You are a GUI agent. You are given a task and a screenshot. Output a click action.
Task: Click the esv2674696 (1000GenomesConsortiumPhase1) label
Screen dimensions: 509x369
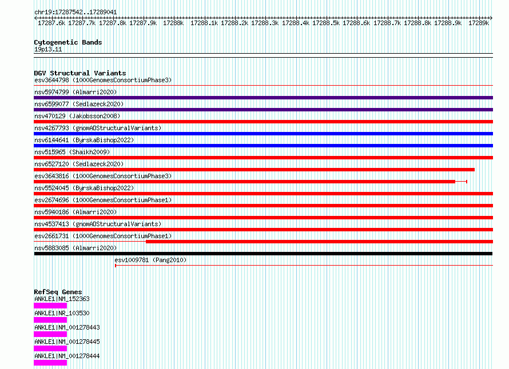103,200
